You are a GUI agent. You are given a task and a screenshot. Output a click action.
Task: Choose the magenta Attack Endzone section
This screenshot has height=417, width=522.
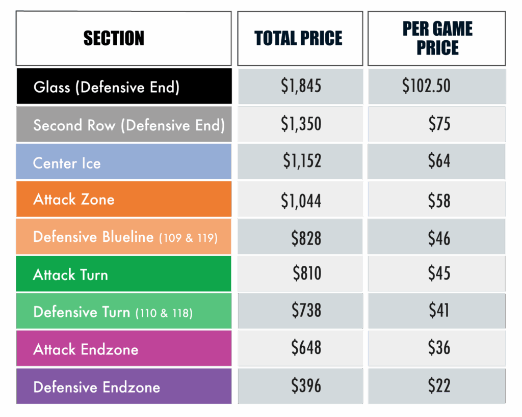point(124,349)
